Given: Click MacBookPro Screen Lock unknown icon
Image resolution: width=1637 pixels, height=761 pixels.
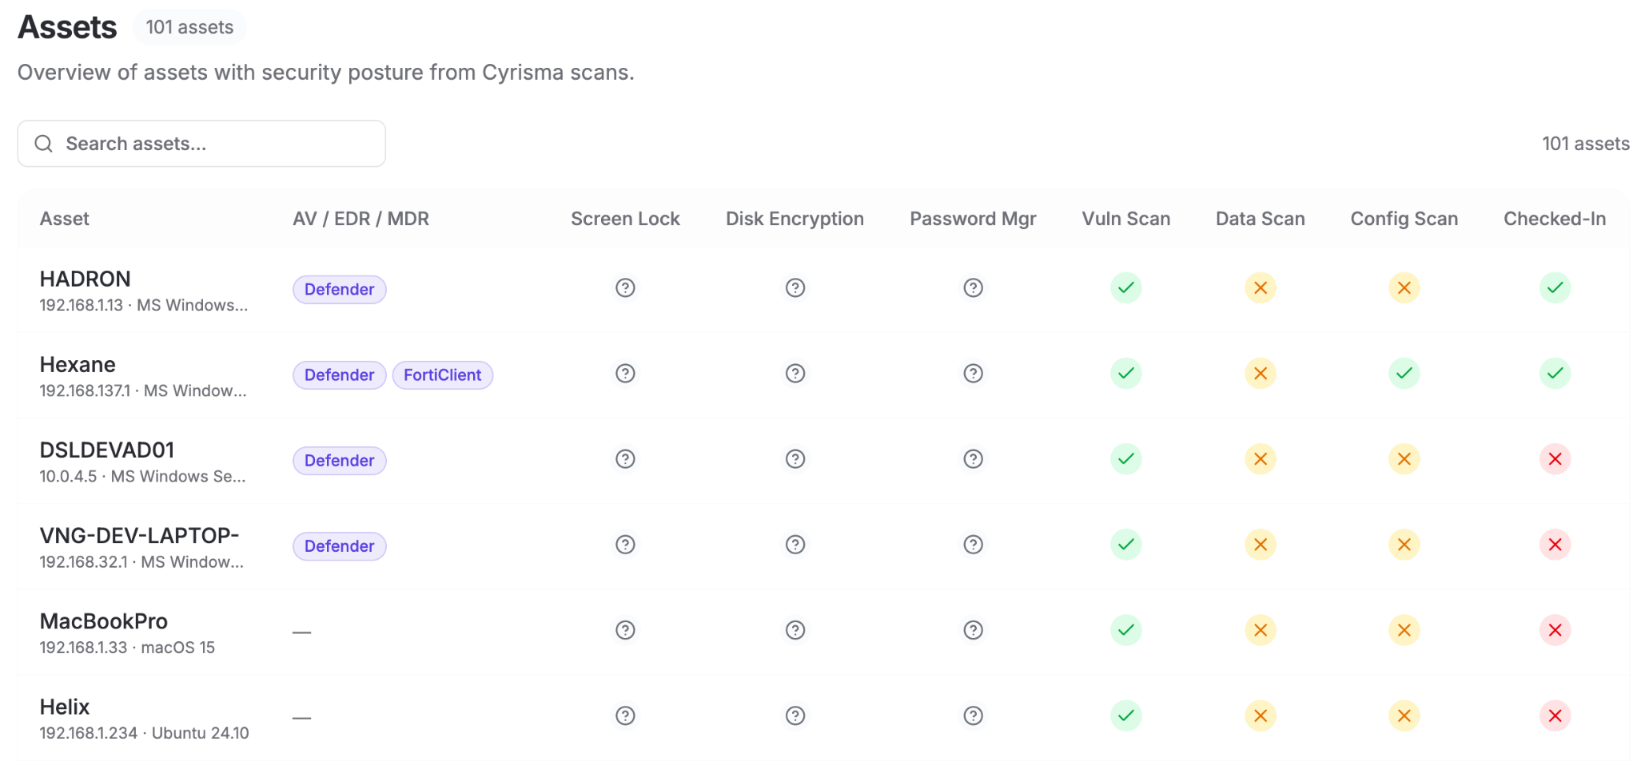Looking at the screenshot, I should point(625,630).
